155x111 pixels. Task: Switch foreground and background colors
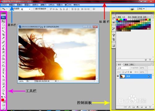coord(5,97)
